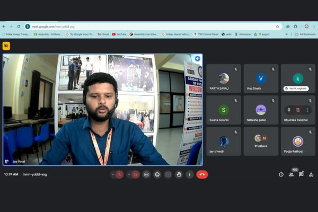Show the people list icon
The width and height of the screenshot is (318, 212).
point(291,174)
